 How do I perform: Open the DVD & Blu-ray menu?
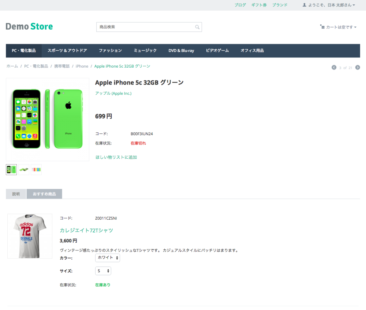point(182,50)
